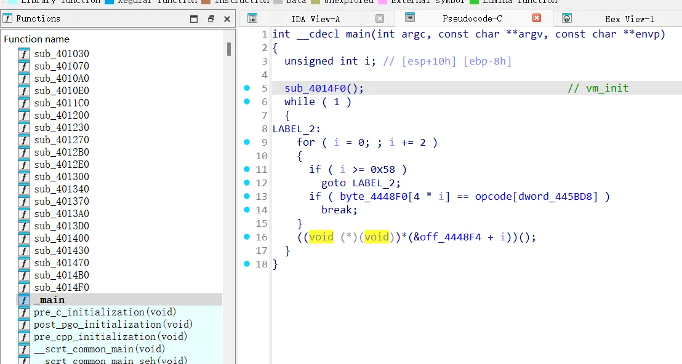682x364 pixels.
Task: Close the IDA View-A tab
Action: pyautogui.click(x=380, y=18)
